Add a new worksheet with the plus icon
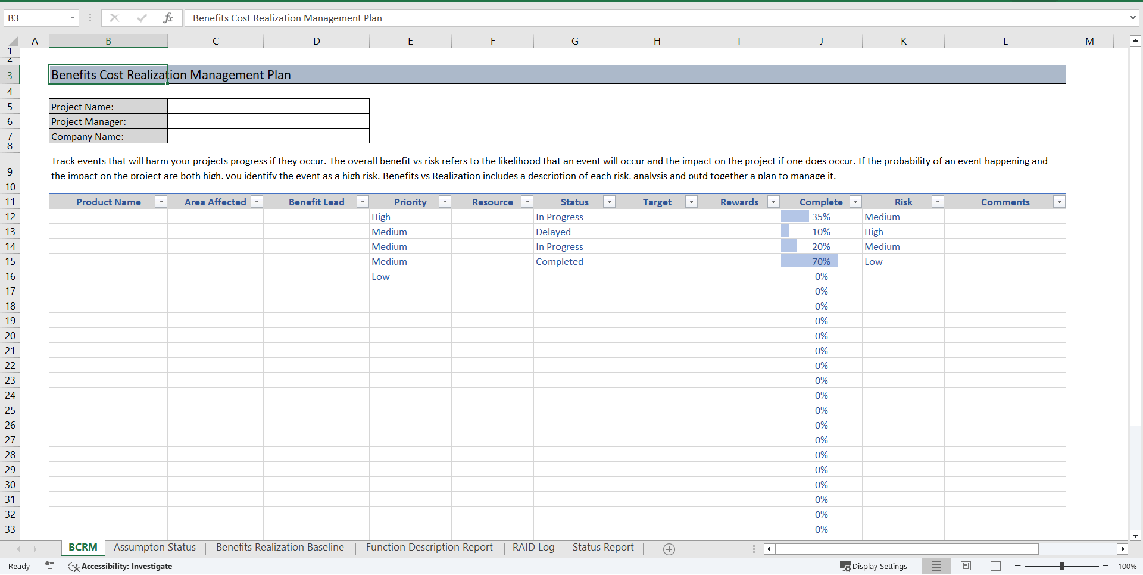Viewport: 1143px width, 575px height. 669,549
